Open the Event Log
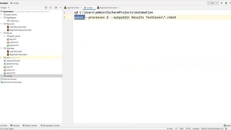Viewport: 231px width, 130px height. [227, 126]
